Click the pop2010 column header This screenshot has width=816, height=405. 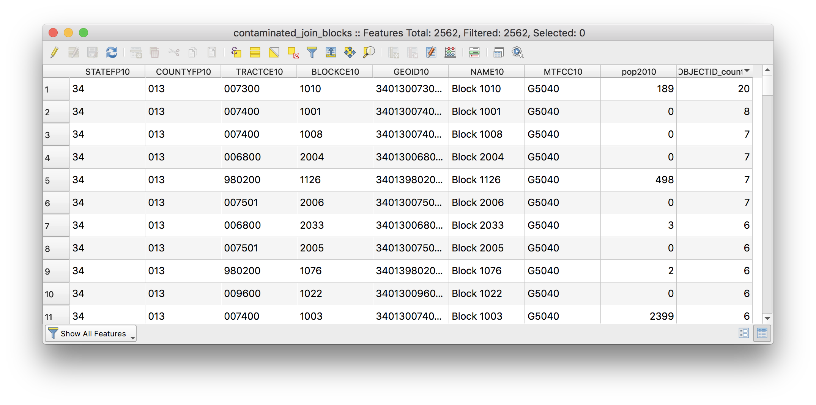point(638,72)
